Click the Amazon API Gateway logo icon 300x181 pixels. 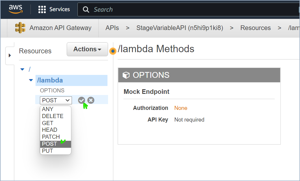pyautogui.click(x=20, y=28)
